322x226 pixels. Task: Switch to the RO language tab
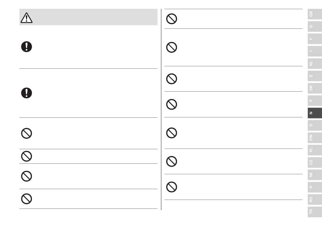point(315,199)
